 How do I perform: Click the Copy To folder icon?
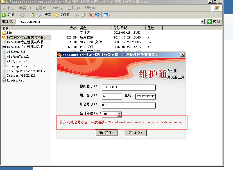point(84,15)
